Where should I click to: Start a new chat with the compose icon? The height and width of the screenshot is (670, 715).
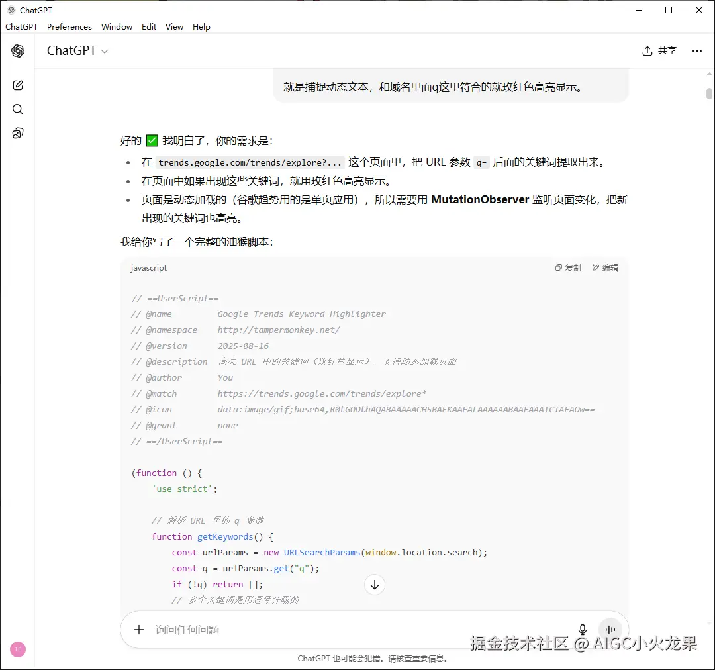point(18,85)
